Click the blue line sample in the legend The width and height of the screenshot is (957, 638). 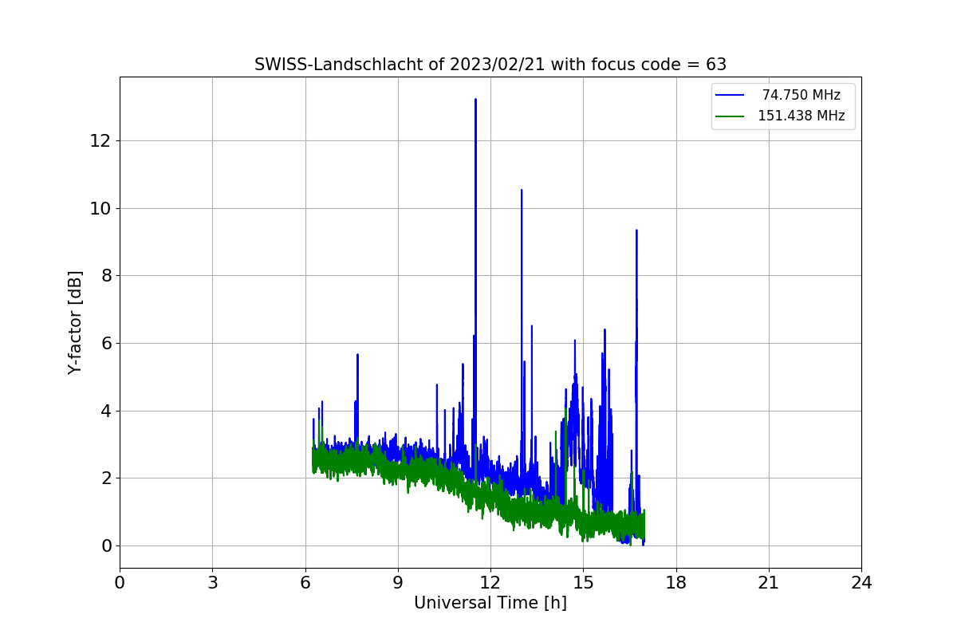pos(730,96)
